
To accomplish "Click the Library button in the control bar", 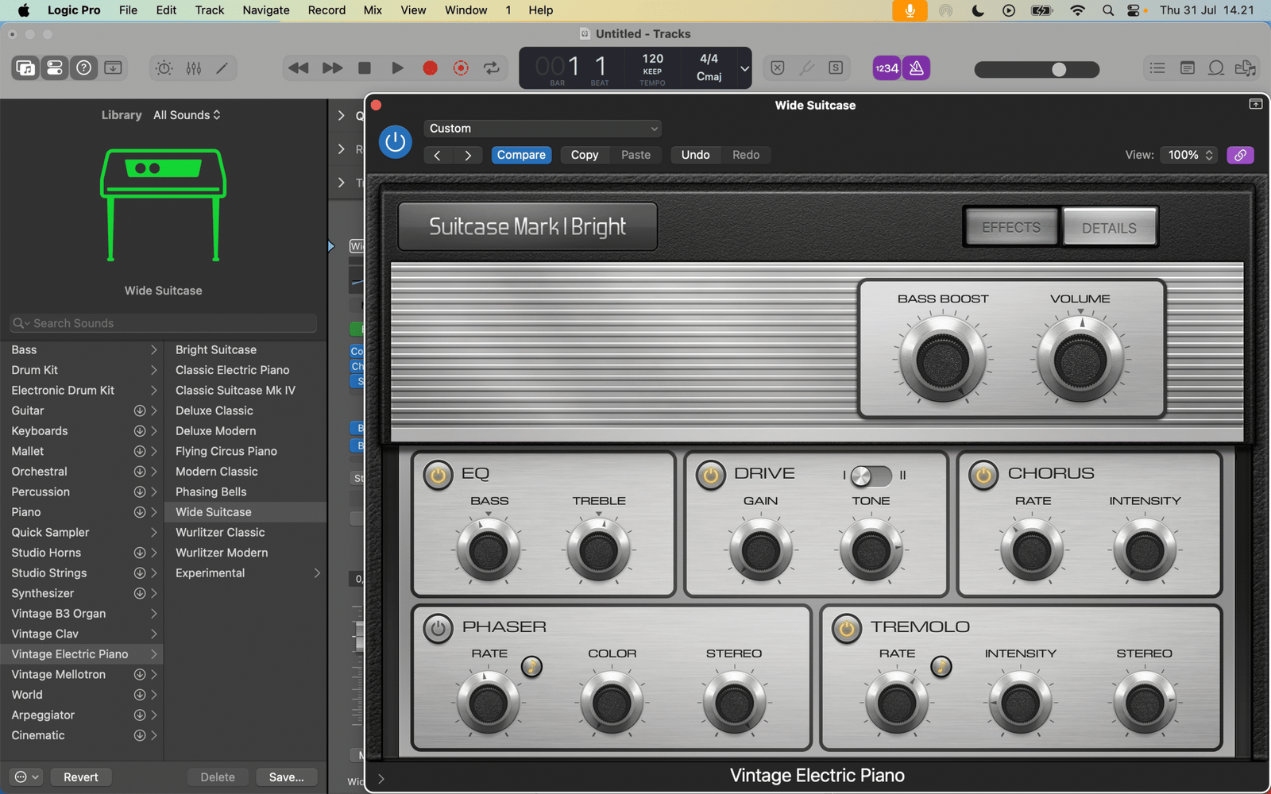I will [x=25, y=68].
